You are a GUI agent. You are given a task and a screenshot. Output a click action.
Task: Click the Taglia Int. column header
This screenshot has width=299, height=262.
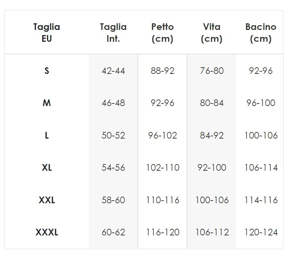click(113, 33)
